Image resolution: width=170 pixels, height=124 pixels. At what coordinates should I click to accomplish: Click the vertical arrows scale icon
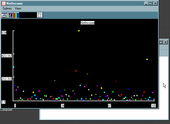[x=40, y=15]
